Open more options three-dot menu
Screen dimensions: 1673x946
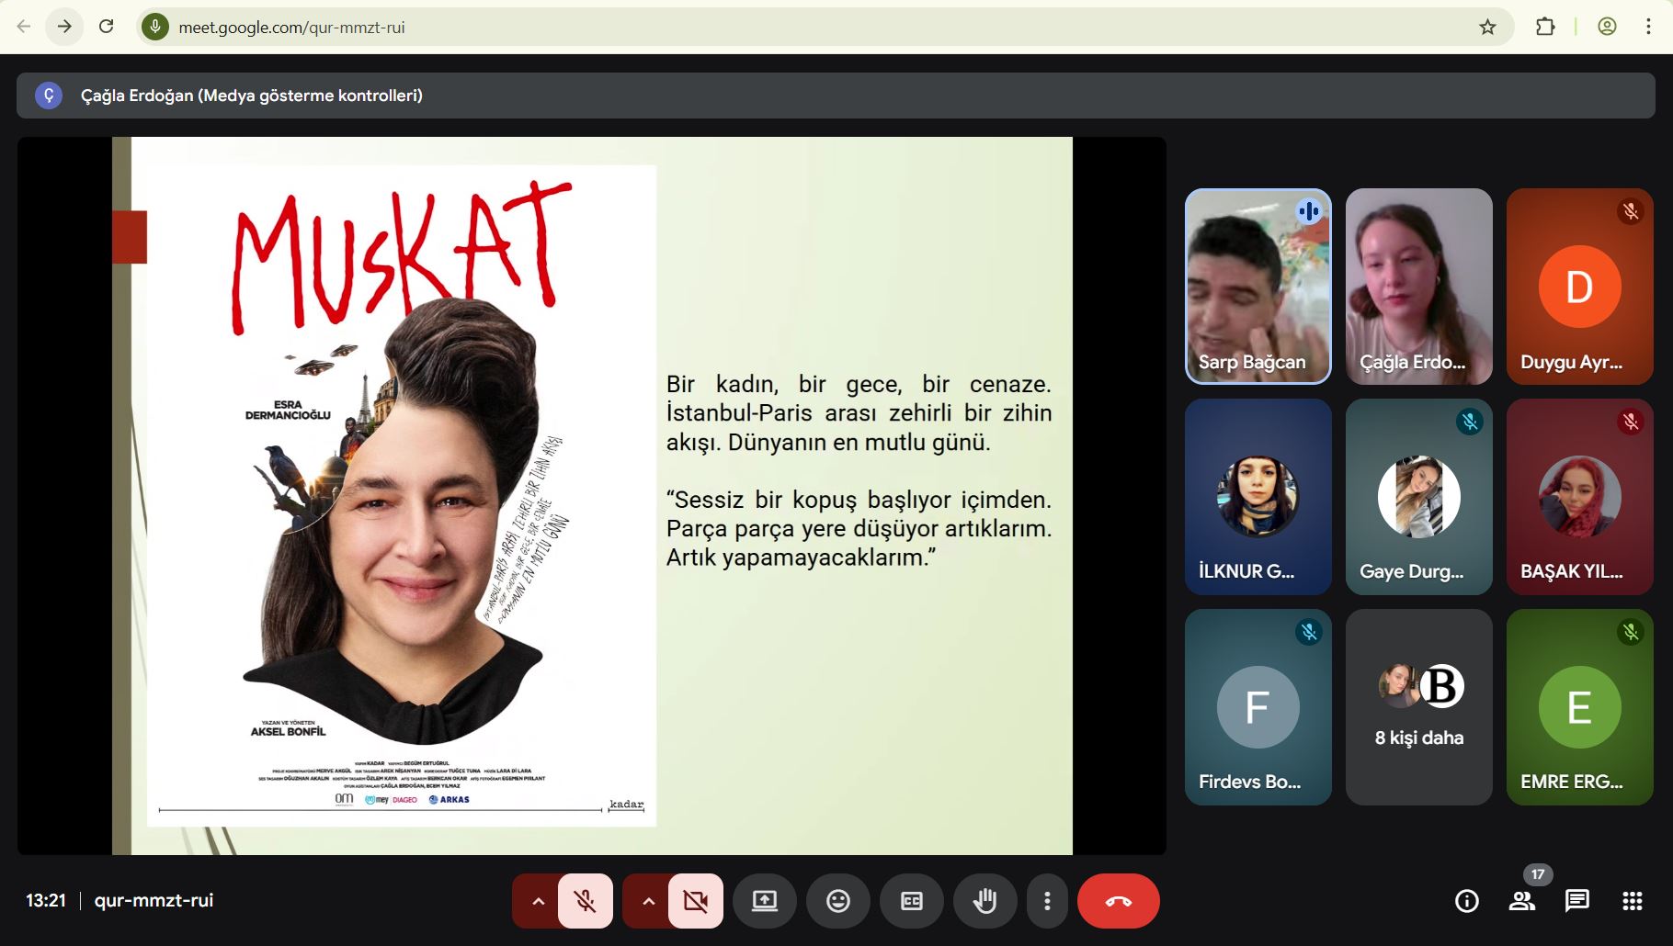point(1047,901)
